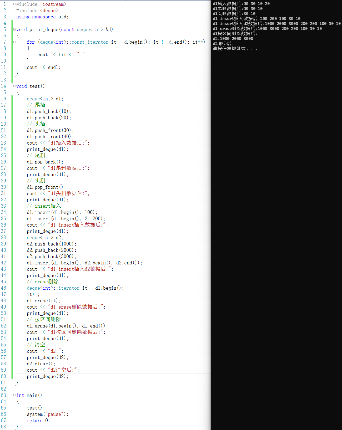Click 'd1.insert(d1.begin(), 2, 200);' line
Viewport: 342px width, 430px height.
pyautogui.click(x=66, y=219)
